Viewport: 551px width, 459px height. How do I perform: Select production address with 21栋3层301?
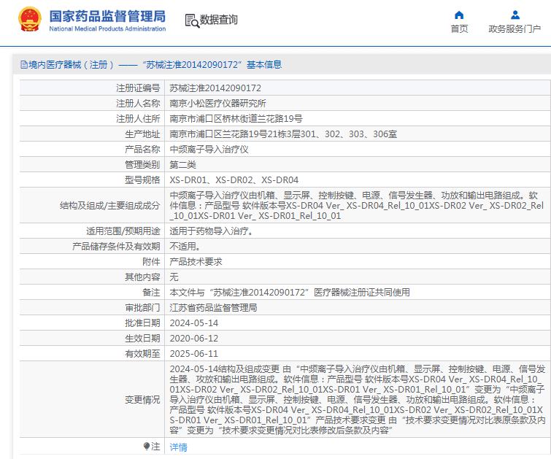coord(283,134)
